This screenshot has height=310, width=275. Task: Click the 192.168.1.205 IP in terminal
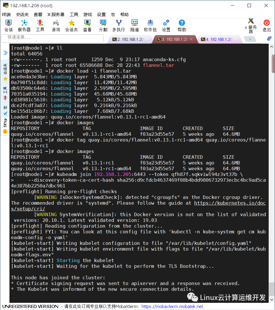click(x=113, y=175)
